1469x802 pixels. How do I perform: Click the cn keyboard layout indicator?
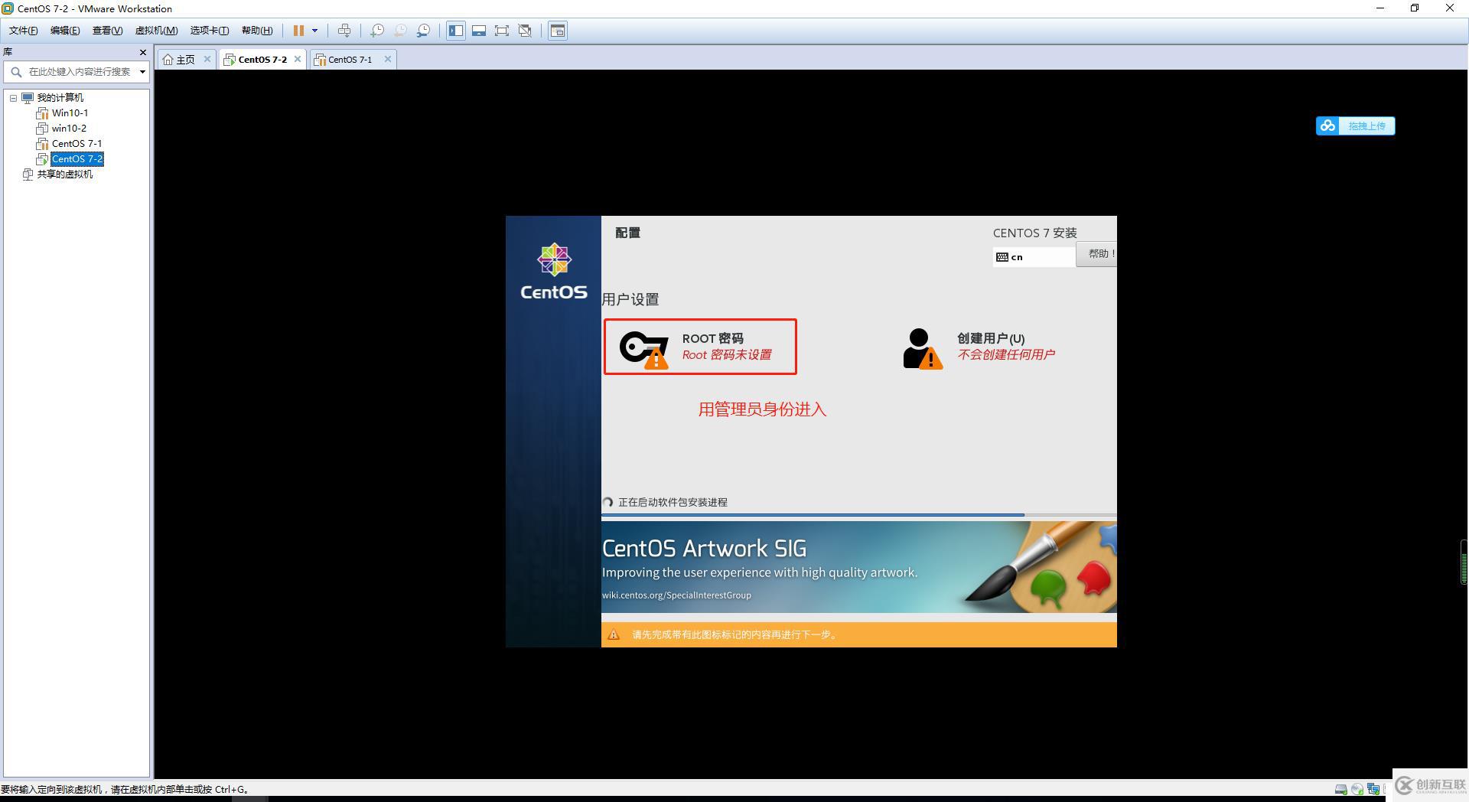[1034, 257]
